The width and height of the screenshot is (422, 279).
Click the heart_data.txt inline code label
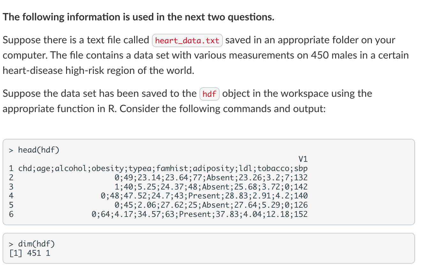tap(188, 40)
